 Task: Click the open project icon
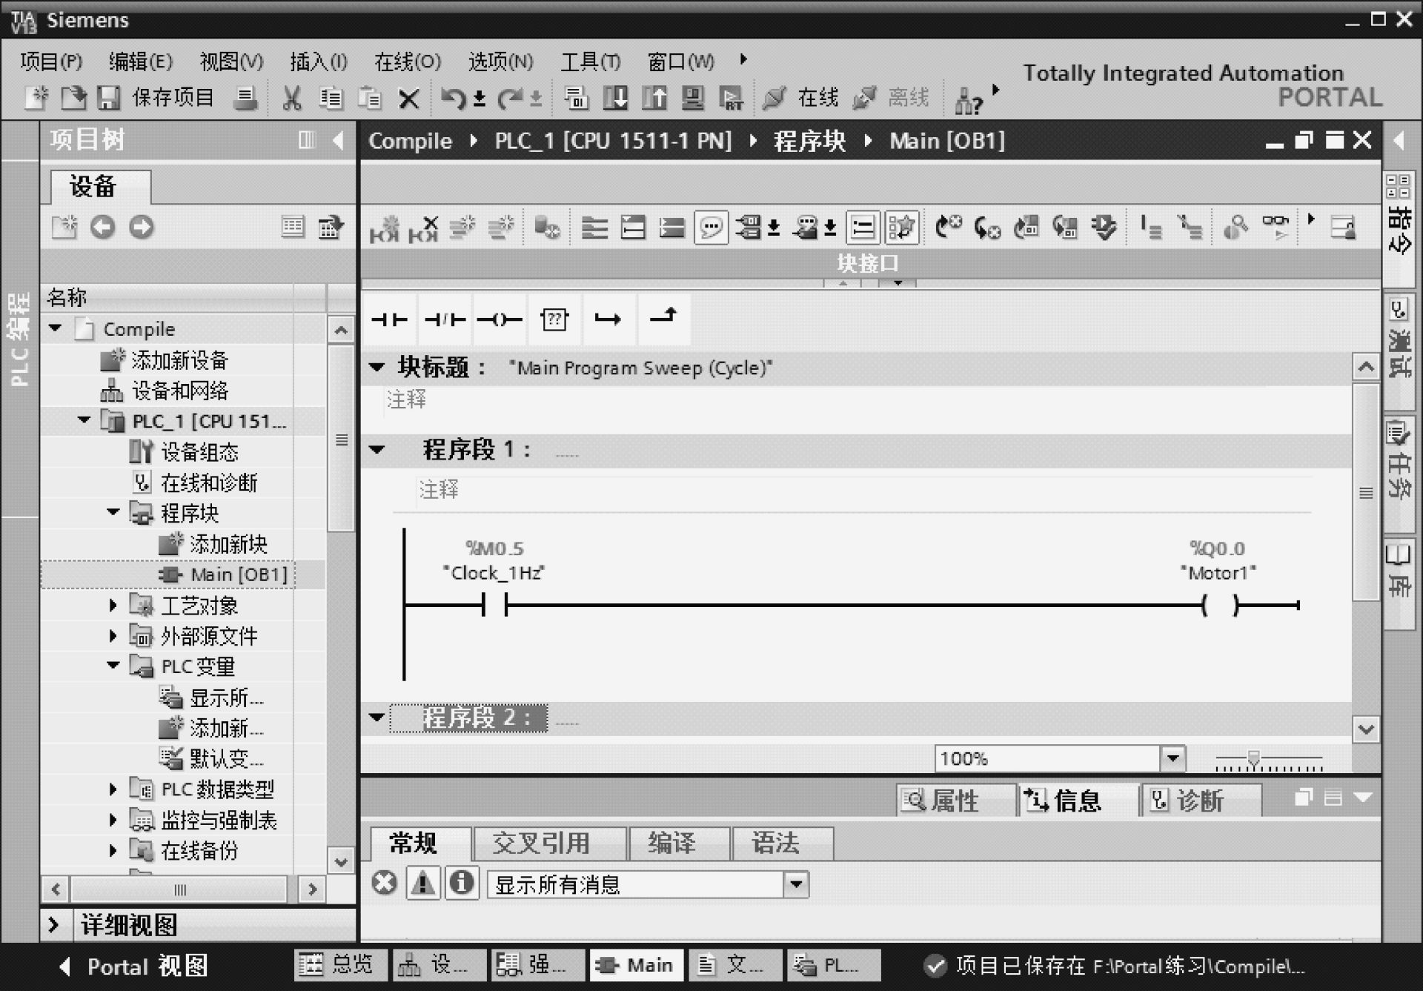click(73, 98)
